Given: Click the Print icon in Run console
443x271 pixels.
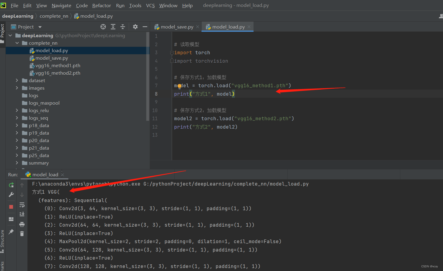Looking at the screenshot, I should tap(22, 224).
